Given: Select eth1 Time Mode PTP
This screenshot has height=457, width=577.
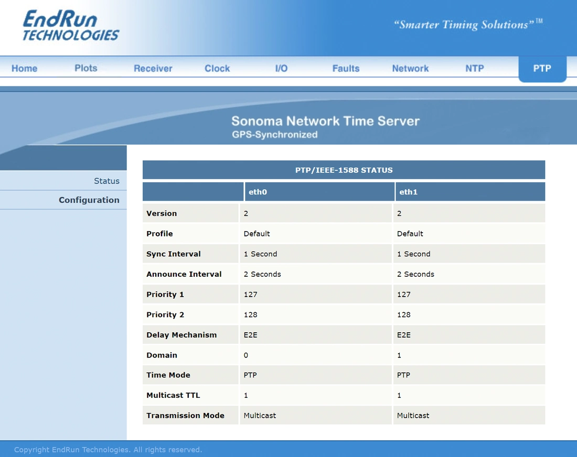Looking at the screenshot, I should (403, 375).
